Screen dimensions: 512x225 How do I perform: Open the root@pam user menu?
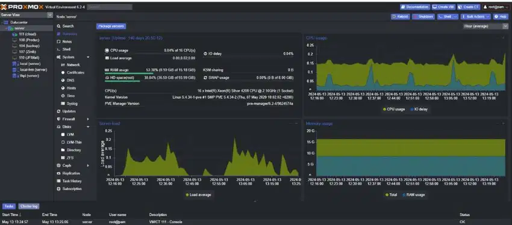496,7
